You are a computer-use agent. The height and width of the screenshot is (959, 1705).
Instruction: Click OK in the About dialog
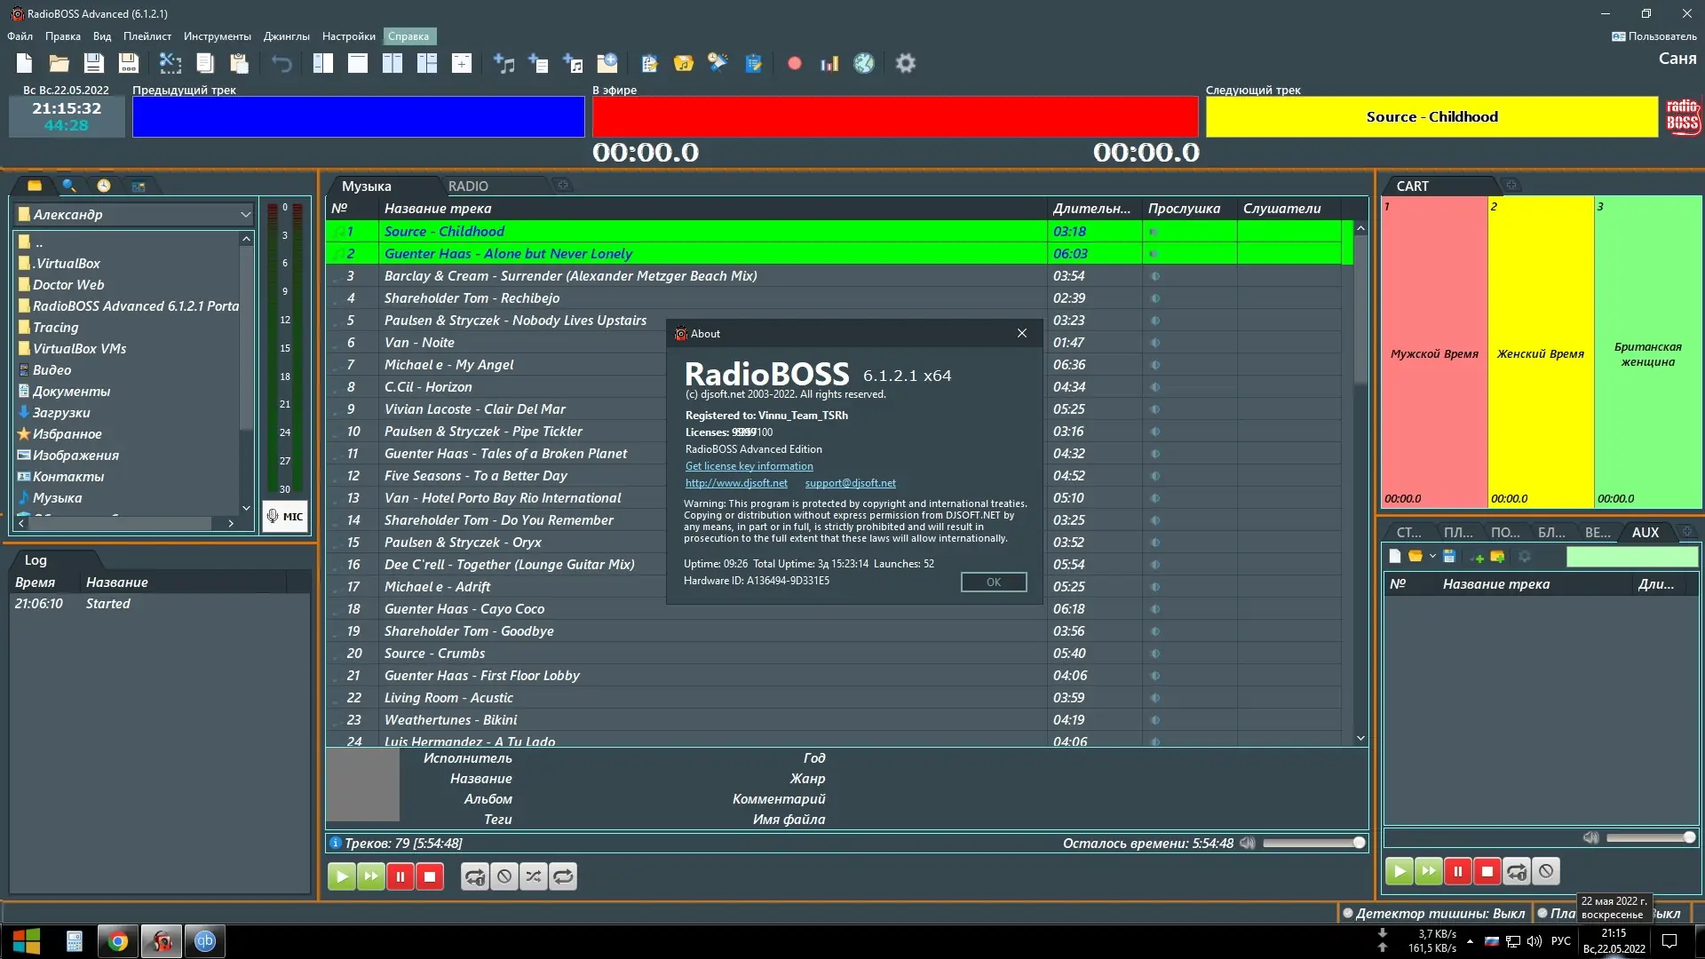pos(993,582)
